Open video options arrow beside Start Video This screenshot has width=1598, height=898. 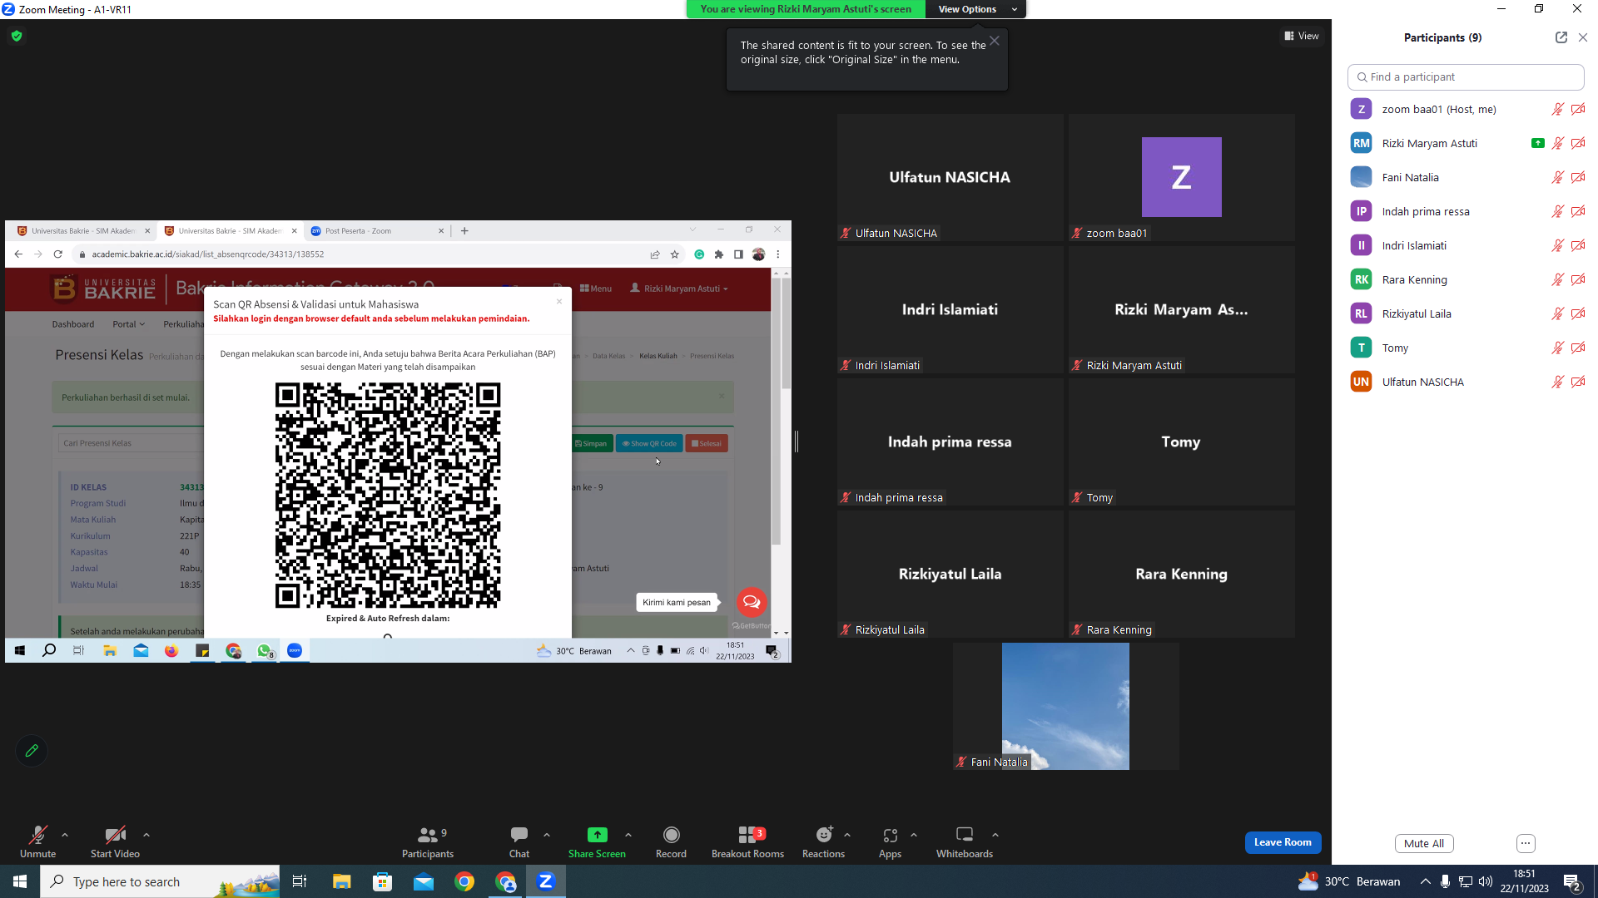[x=146, y=835]
